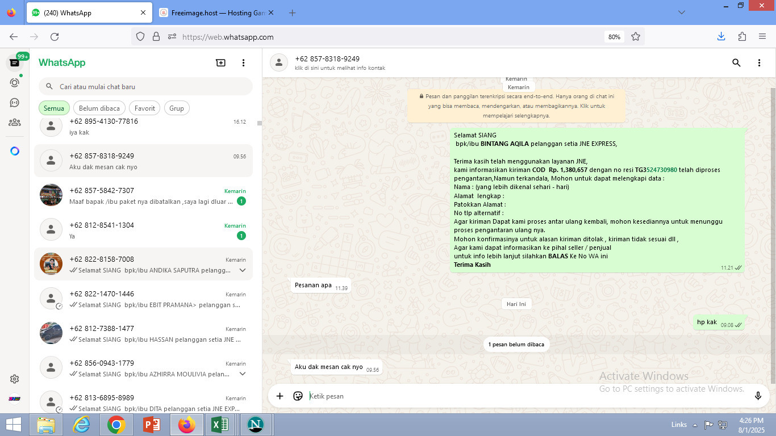776x436 pixels.
Task: Click the 524730980 tracking number link
Action: [x=662, y=170]
